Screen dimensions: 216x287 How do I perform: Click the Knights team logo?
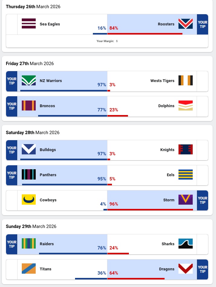185,150
